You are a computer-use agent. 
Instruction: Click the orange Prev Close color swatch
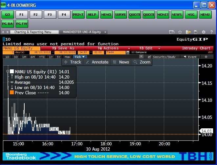12,92
